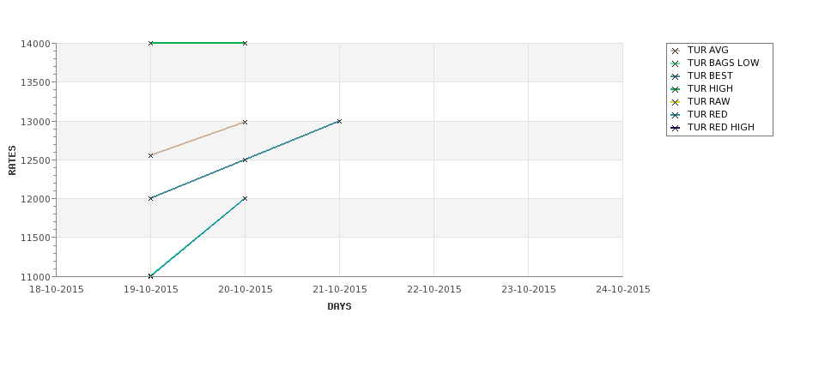Select the TUR BEST legend label
This screenshot has height=368, width=837.
pos(710,76)
